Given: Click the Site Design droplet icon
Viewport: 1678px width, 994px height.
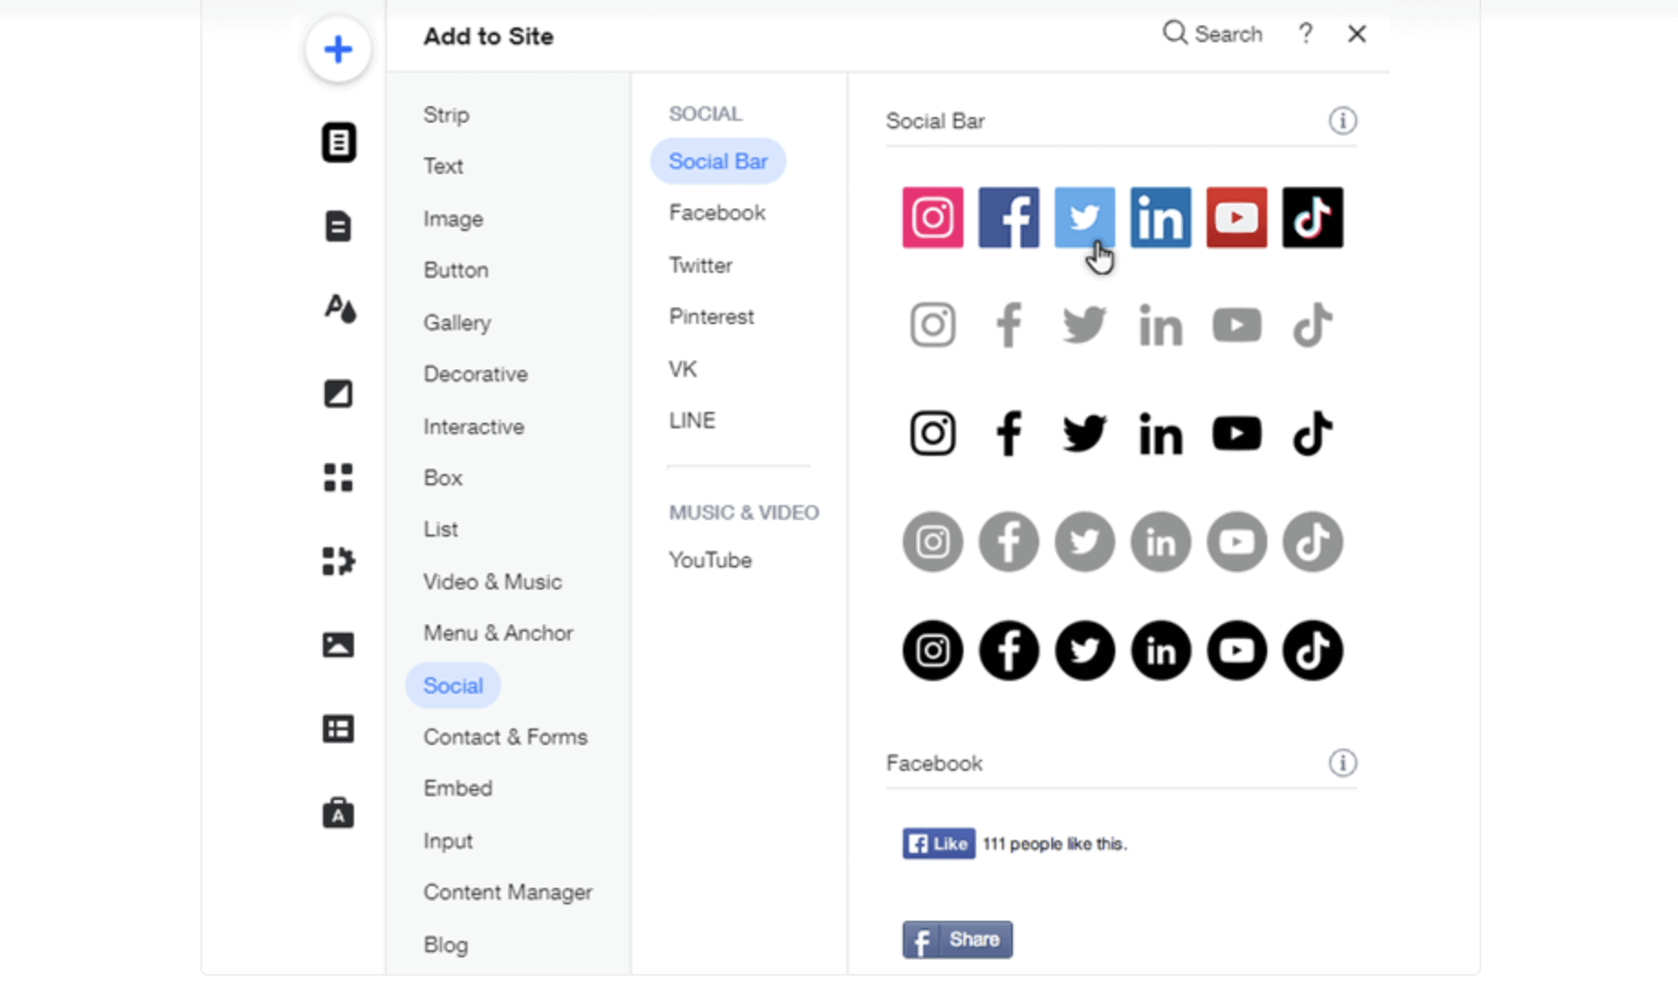Looking at the screenshot, I should click(339, 309).
